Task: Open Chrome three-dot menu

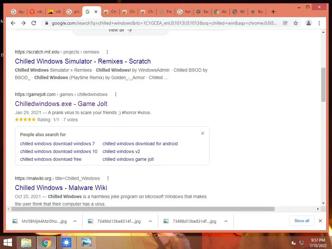Action: pos(319,23)
